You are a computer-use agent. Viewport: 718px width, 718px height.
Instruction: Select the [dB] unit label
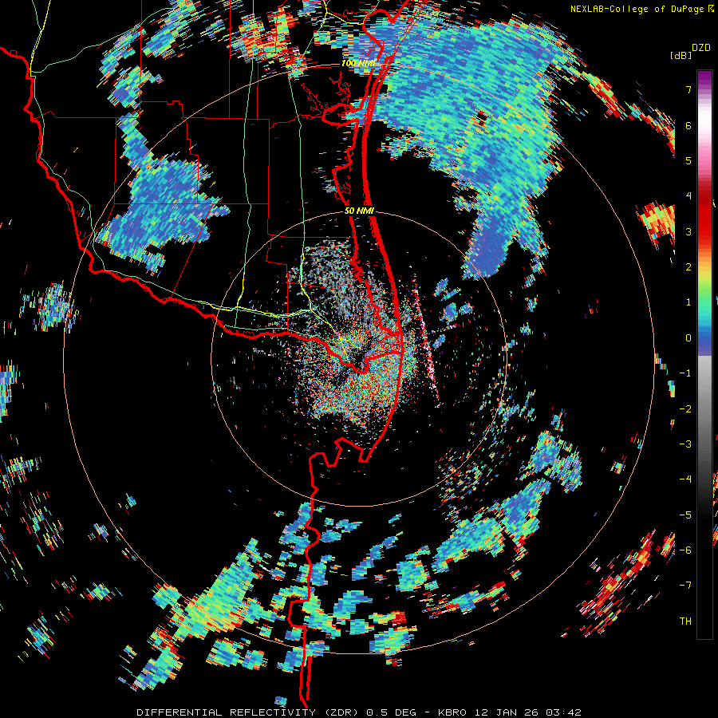tap(681, 55)
